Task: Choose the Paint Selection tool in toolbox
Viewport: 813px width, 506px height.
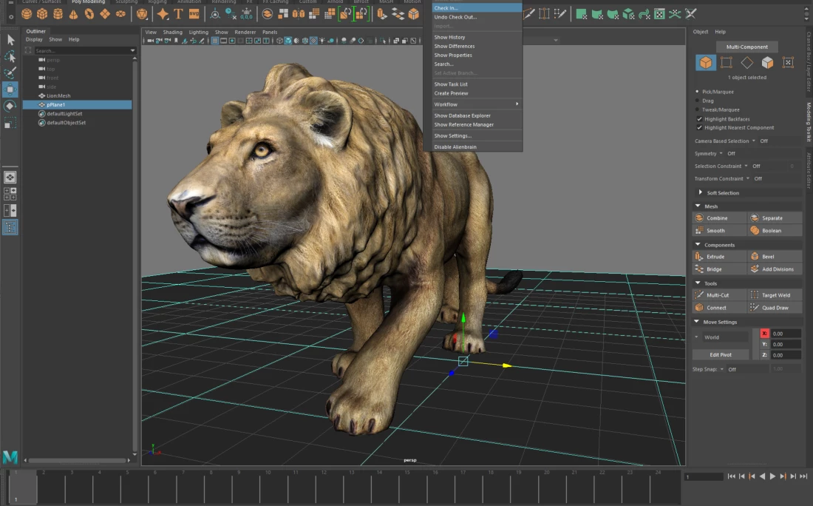Action: pyautogui.click(x=10, y=73)
